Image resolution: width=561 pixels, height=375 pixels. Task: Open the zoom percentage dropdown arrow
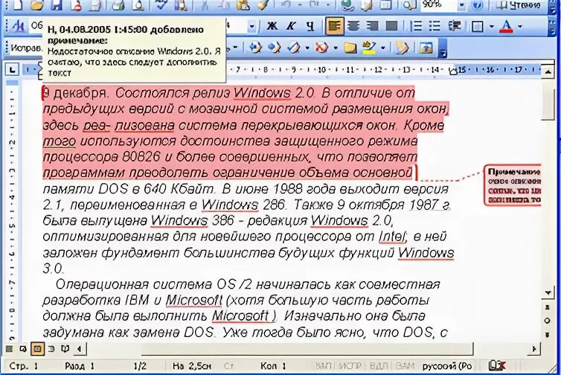point(461,5)
